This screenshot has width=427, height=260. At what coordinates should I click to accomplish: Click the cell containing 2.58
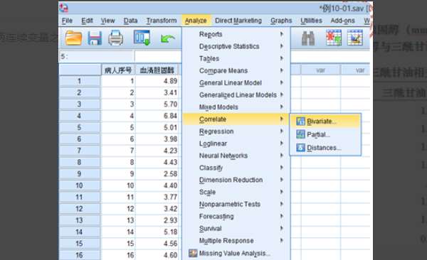pos(157,174)
